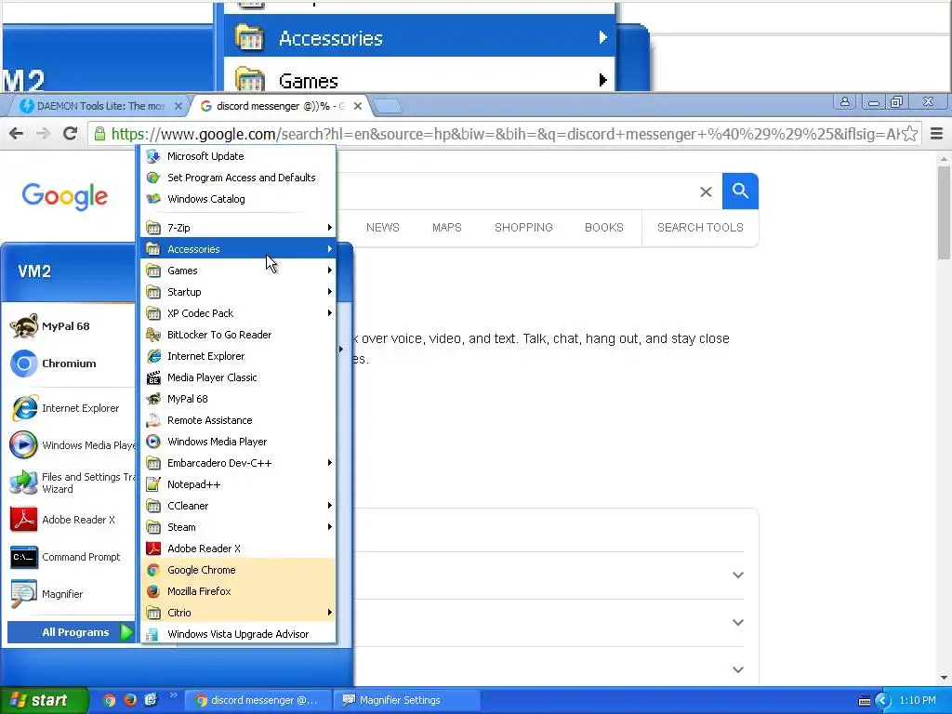Expand the CCleaner folder
The height and width of the screenshot is (714, 952).
(x=238, y=505)
